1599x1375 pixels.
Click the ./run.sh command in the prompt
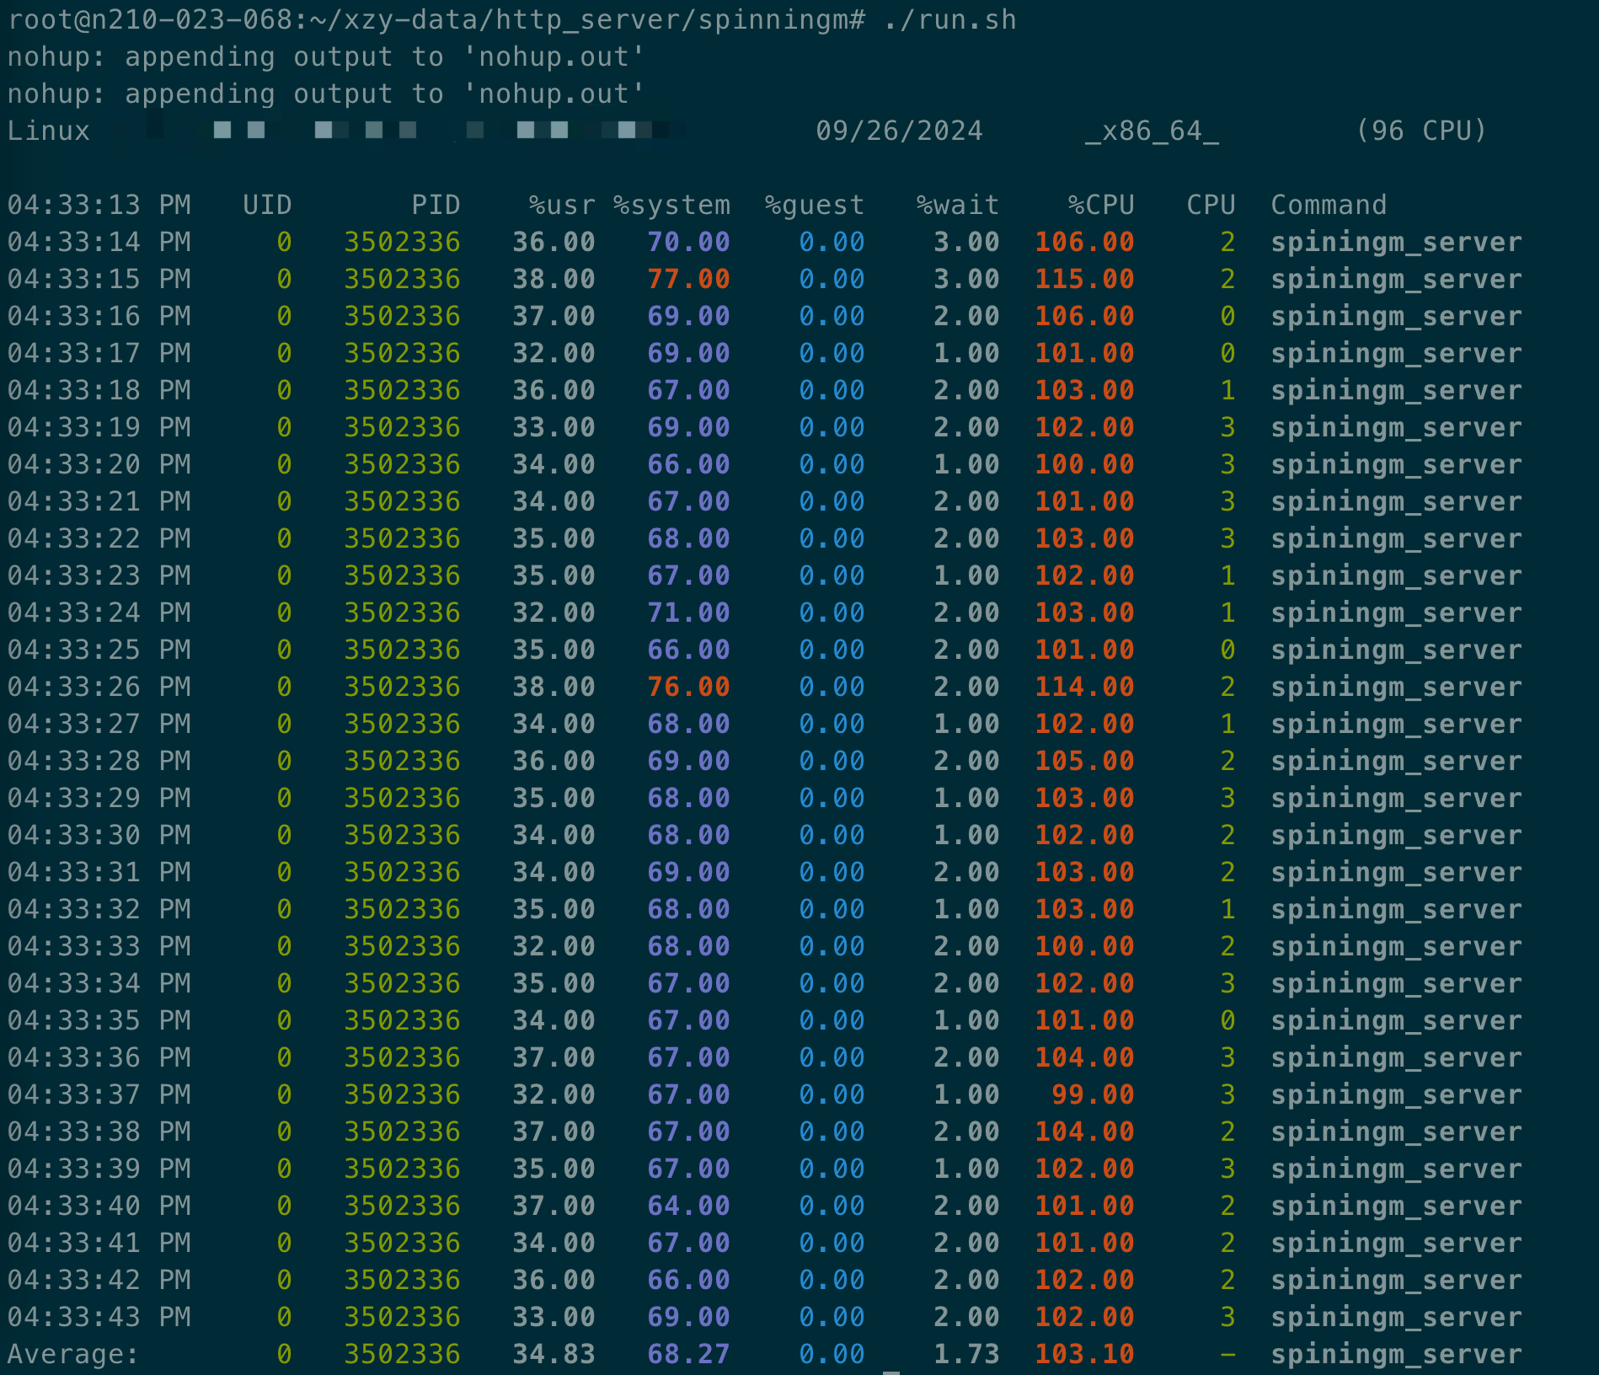coord(949,19)
